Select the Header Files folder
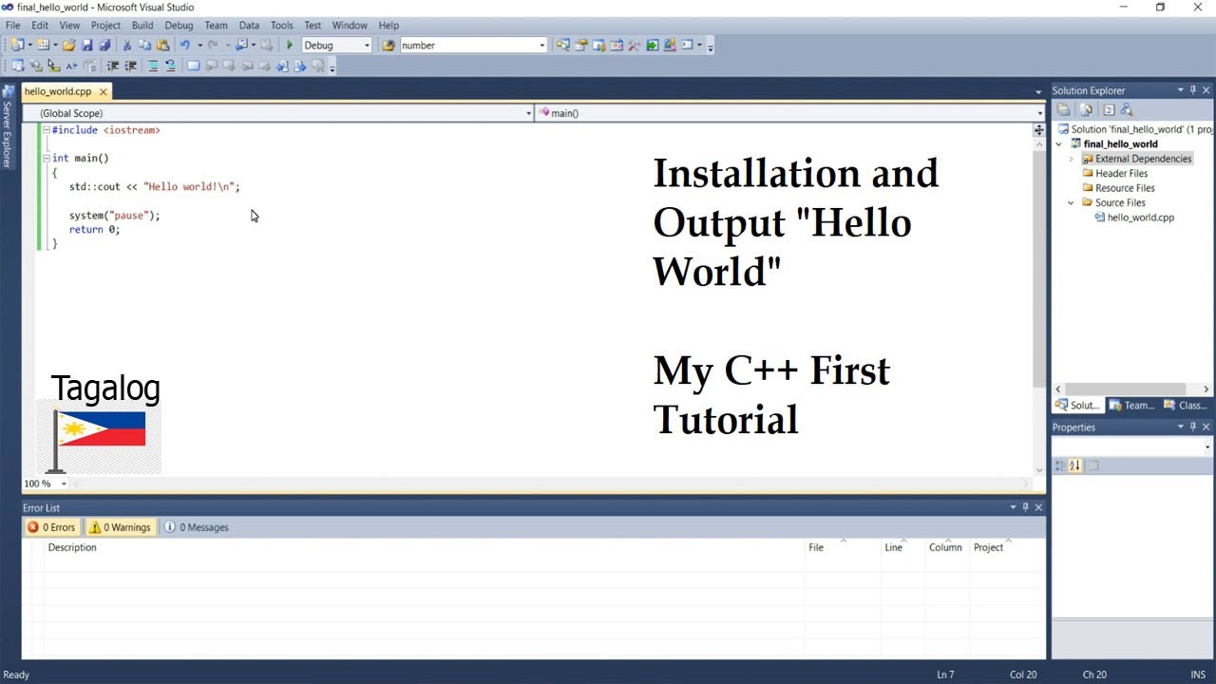This screenshot has height=684, width=1216. tap(1121, 174)
